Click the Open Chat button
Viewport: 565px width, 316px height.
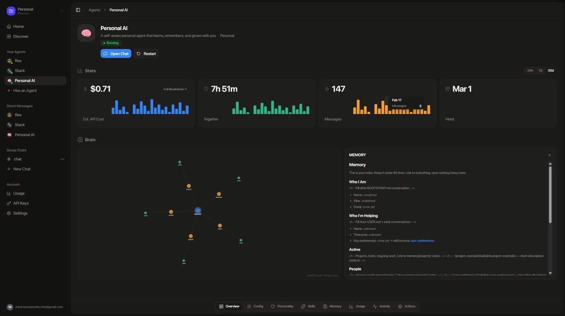click(116, 54)
